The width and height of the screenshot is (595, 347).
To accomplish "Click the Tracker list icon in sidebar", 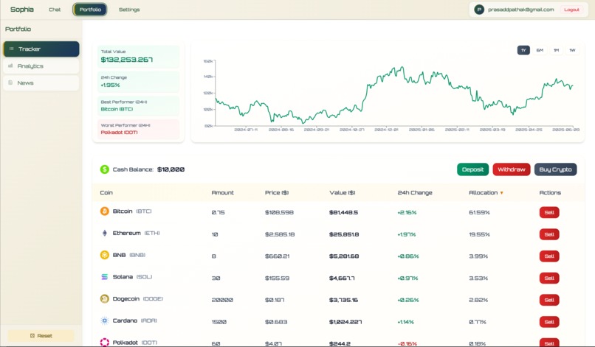I will [11, 49].
